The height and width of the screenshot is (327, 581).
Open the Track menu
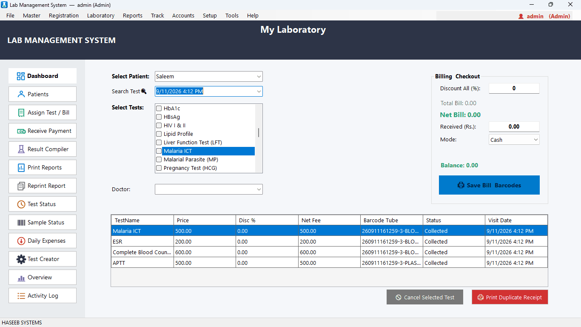coord(157,16)
